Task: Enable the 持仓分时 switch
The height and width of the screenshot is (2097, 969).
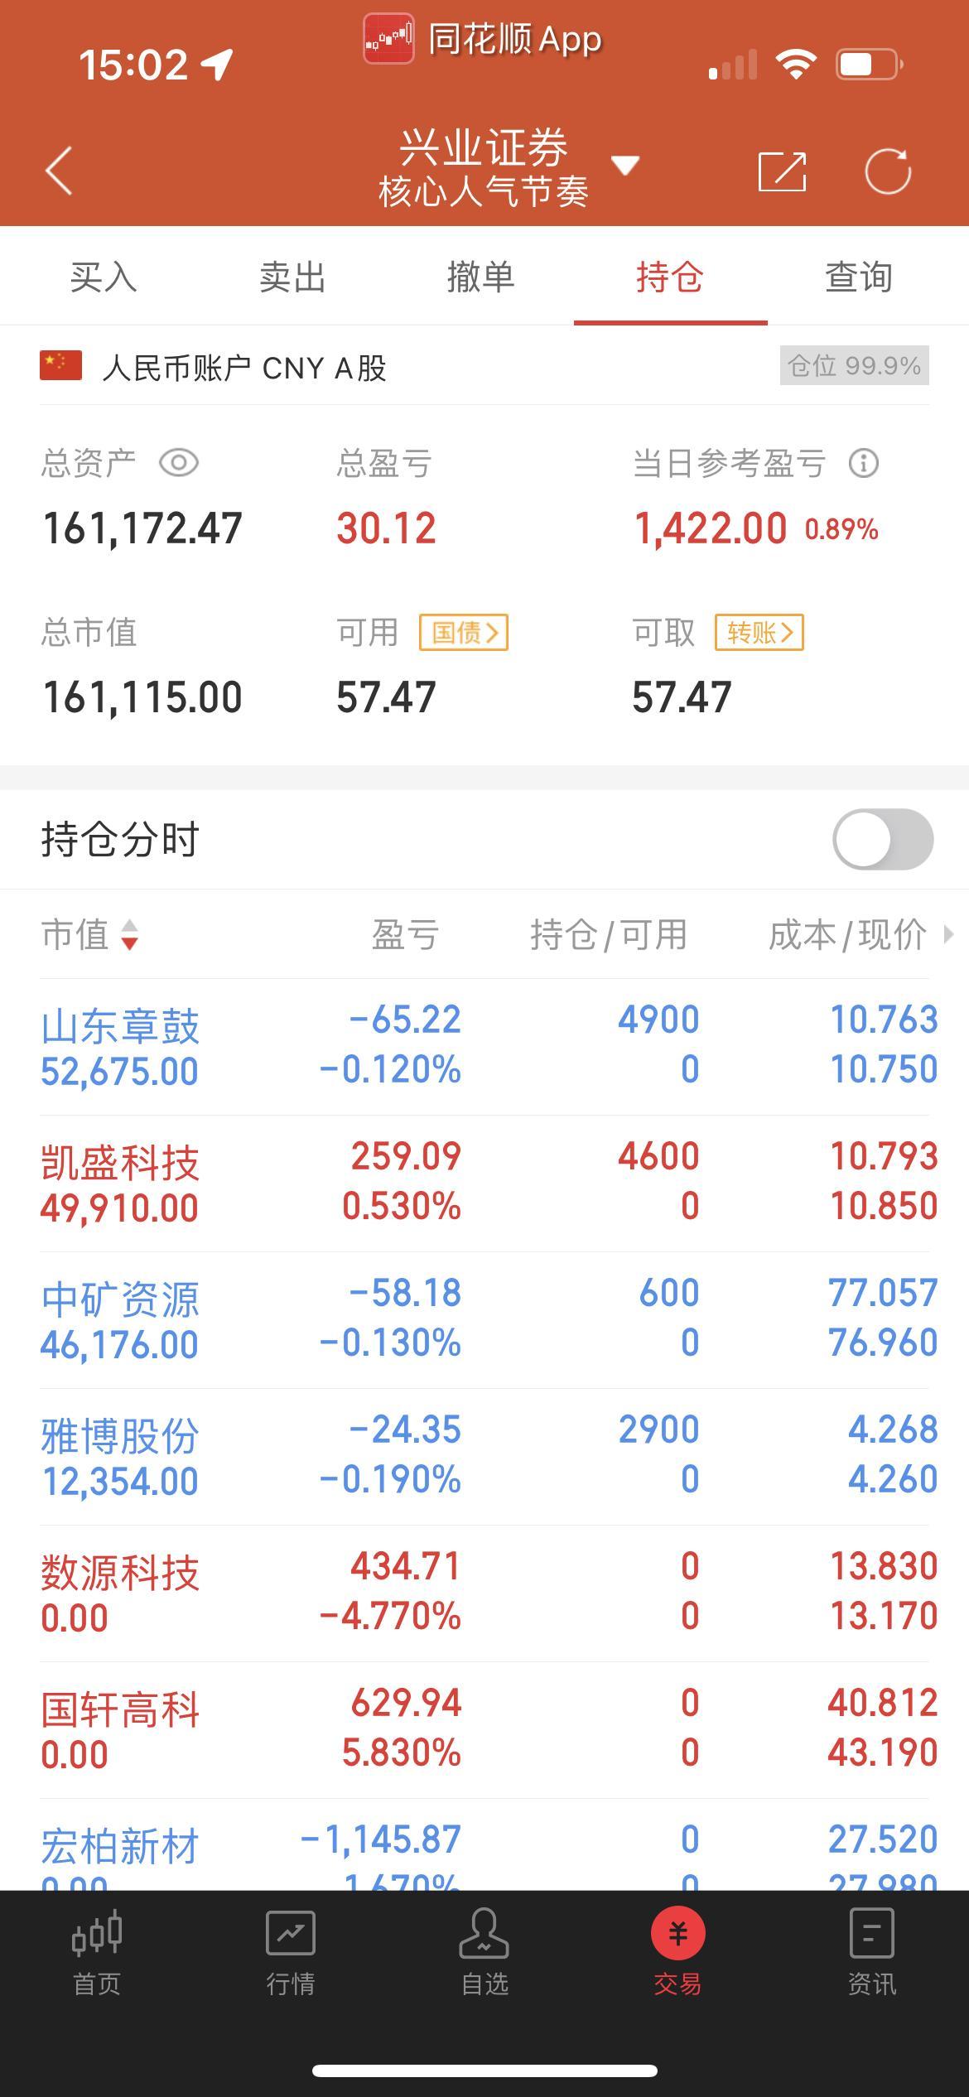Action: coord(883,839)
